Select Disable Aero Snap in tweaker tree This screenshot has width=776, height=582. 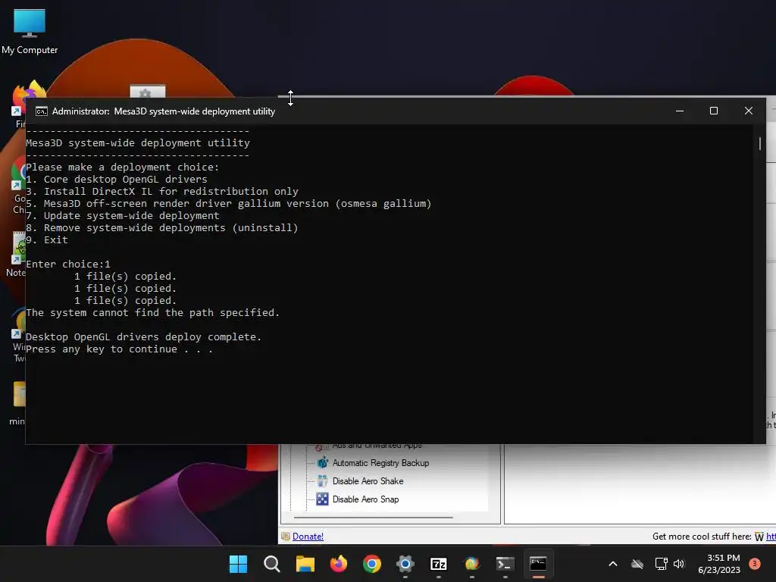[x=365, y=499]
